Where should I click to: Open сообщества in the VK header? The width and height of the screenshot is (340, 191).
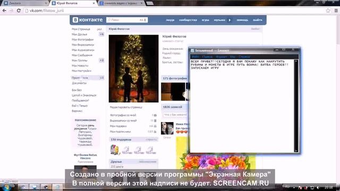188,20
